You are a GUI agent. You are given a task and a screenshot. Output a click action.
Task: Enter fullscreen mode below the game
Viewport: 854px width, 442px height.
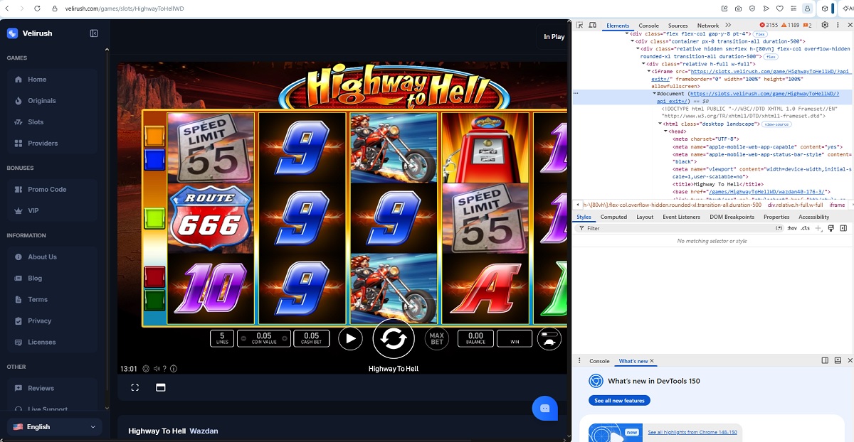click(135, 387)
